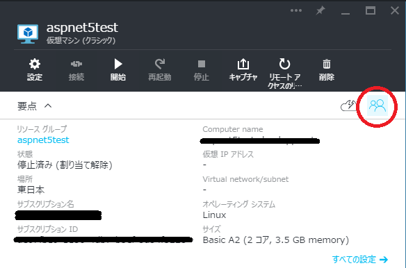The width and height of the screenshot is (406, 268).
Task: Click the 仮想 IP アドレス label
Action: point(228,154)
